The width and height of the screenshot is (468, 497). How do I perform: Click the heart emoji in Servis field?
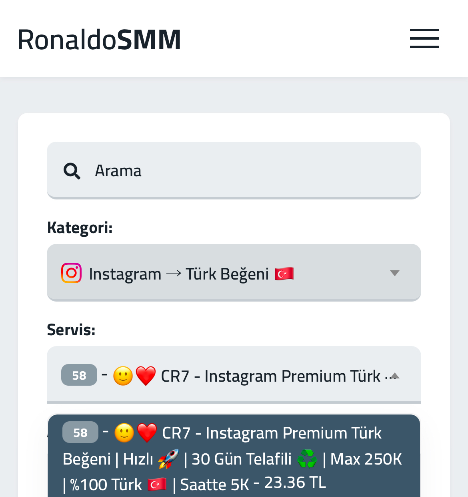(x=146, y=376)
